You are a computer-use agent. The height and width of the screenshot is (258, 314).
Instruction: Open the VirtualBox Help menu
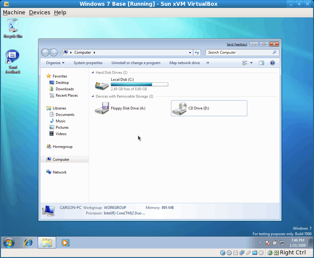click(x=60, y=13)
